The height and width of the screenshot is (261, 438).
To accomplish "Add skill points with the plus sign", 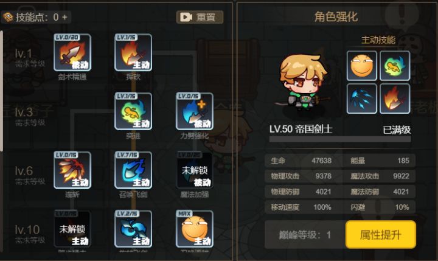I will tap(65, 17).
